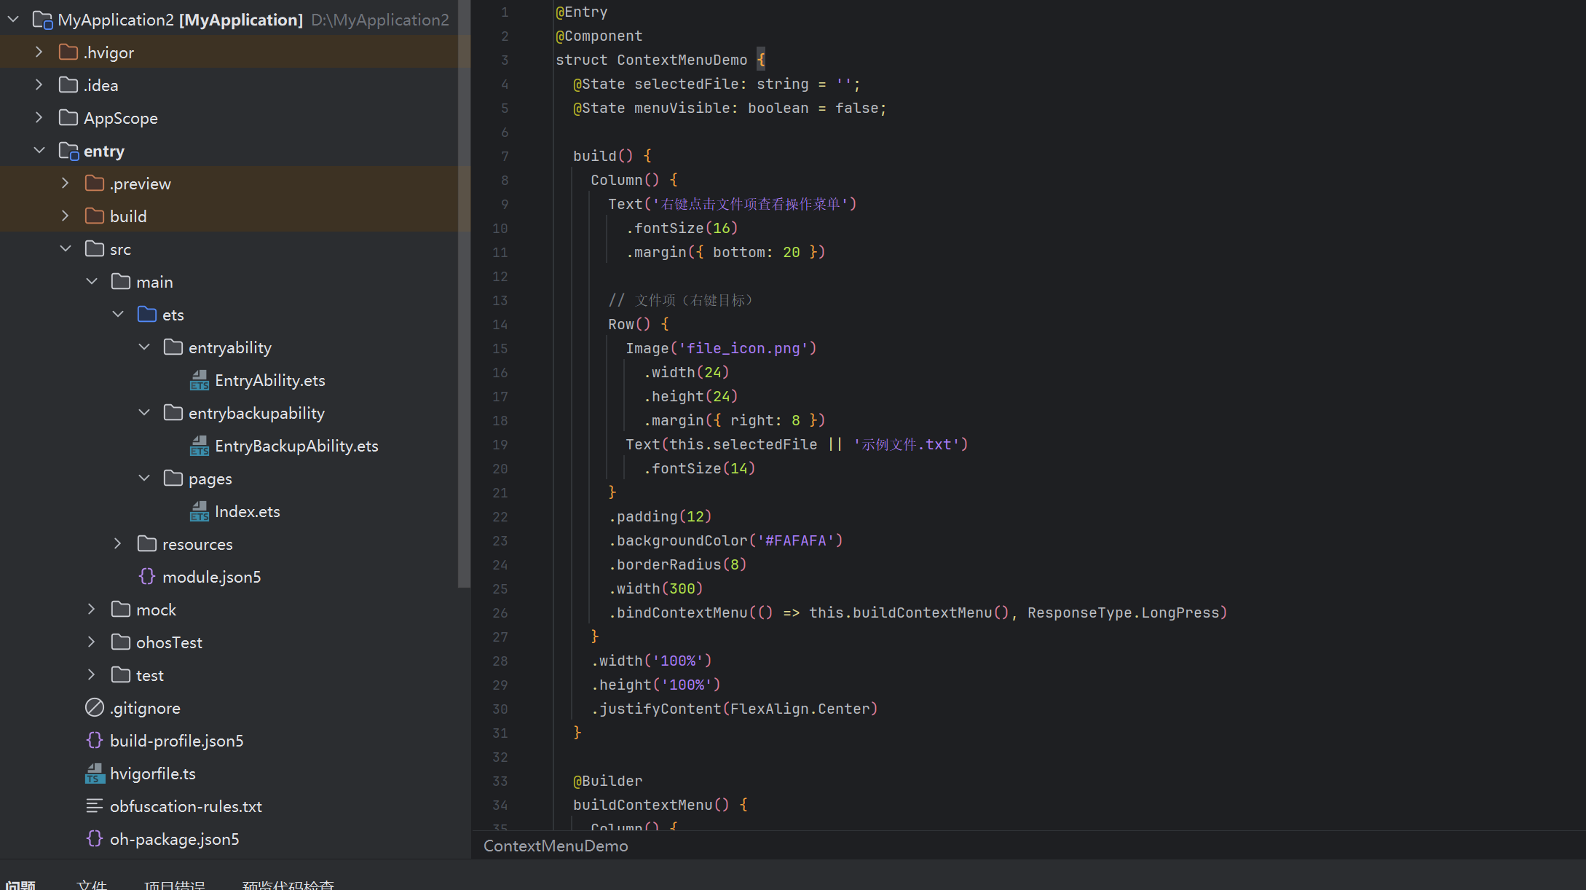Click the MyApplication2 project root icon
The width and height of the screenshot is (1586, 890).
(x=42, y=20)
